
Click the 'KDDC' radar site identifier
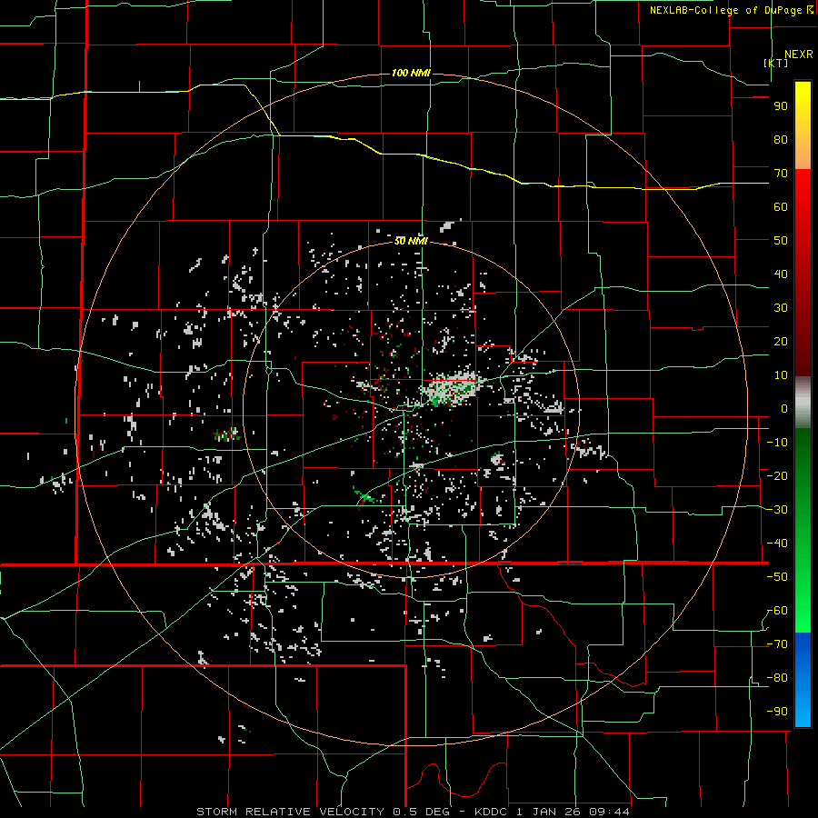(493, 812)
